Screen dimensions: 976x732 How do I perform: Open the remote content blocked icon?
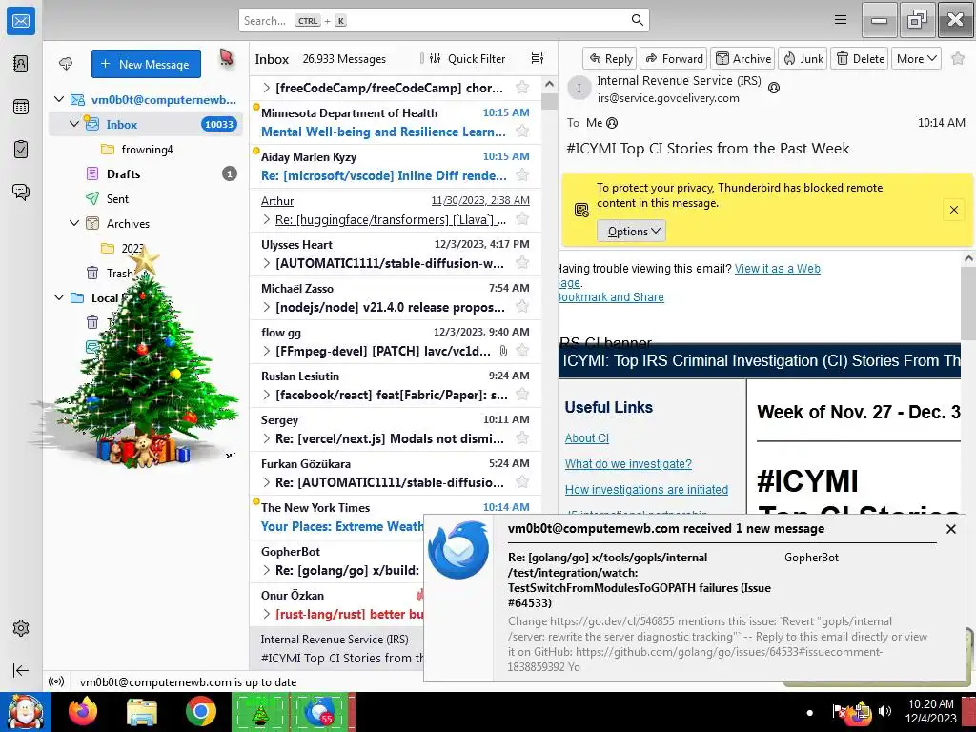click(581, 211)
